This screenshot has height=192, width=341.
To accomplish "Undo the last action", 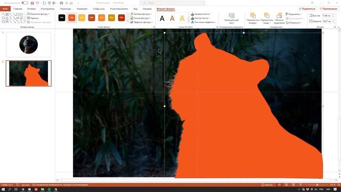I will [37, 3].
